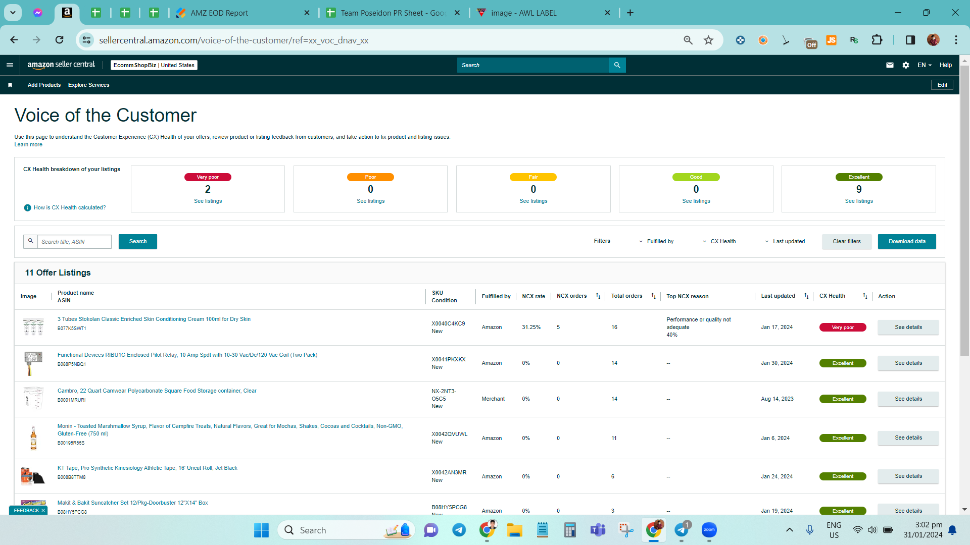Sort by NCX orders column arrows
Viewport: 970px width, 545px height.
point(598,296)
